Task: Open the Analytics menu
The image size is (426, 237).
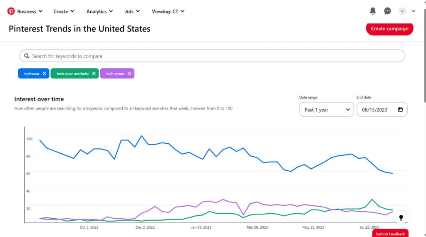Action: [99, 11]
